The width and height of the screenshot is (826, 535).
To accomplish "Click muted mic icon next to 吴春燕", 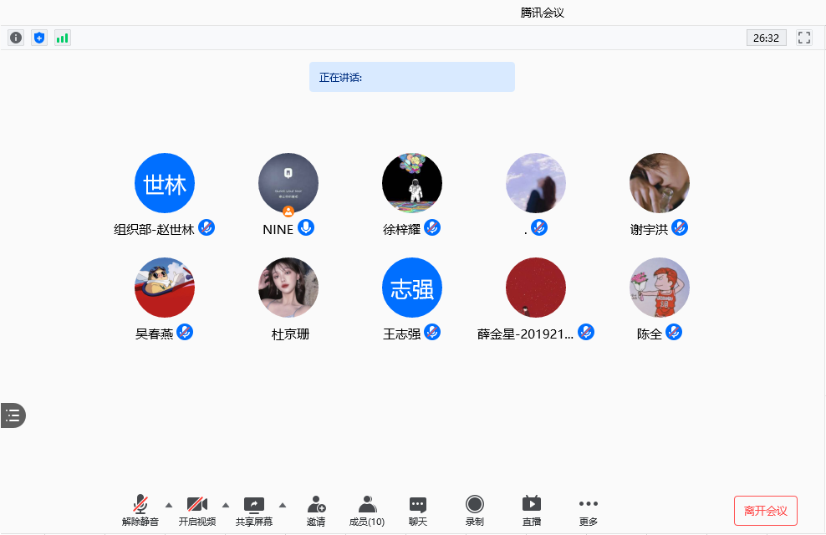I will click(185, 332).
